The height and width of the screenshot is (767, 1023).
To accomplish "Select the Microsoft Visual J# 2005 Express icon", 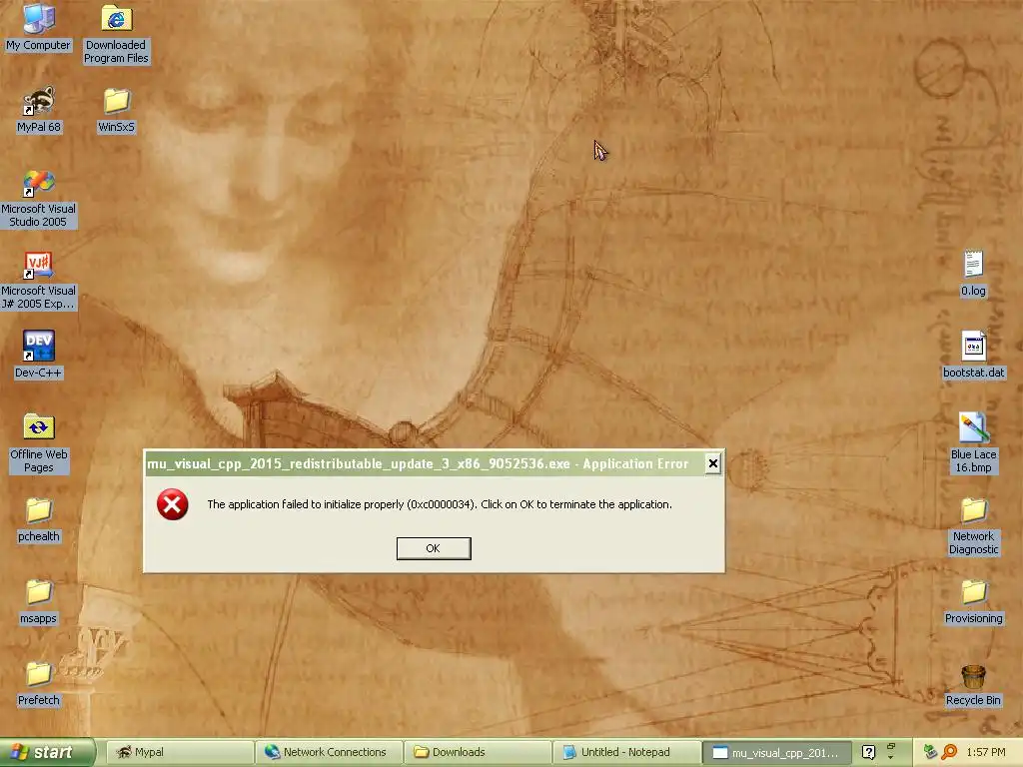I will [x=39, y=281].
